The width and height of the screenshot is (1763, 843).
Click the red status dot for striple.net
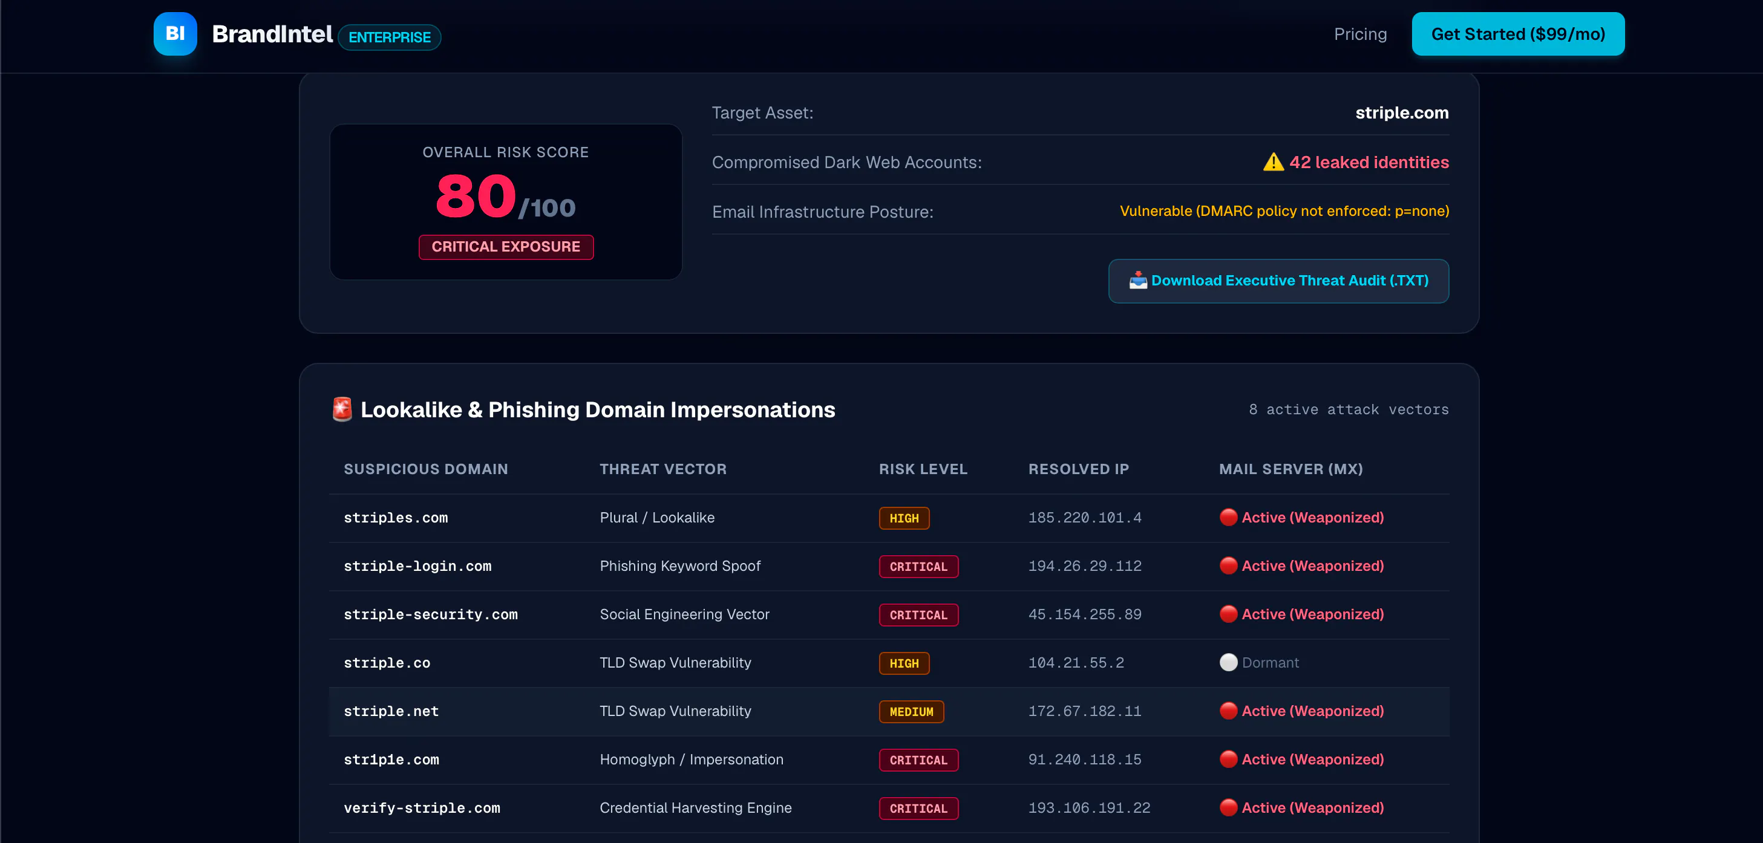[x=1229, y=711]
